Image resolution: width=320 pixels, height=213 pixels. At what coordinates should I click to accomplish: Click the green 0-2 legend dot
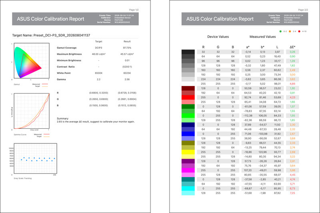coord(280,32)
